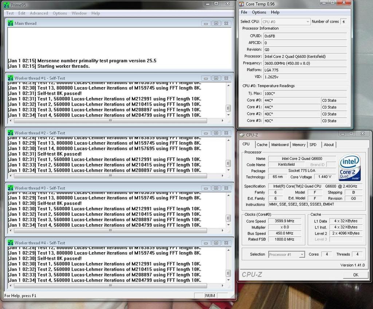Click the Main thread window icon
Viewport: 373px width, 309px height.
11,23
